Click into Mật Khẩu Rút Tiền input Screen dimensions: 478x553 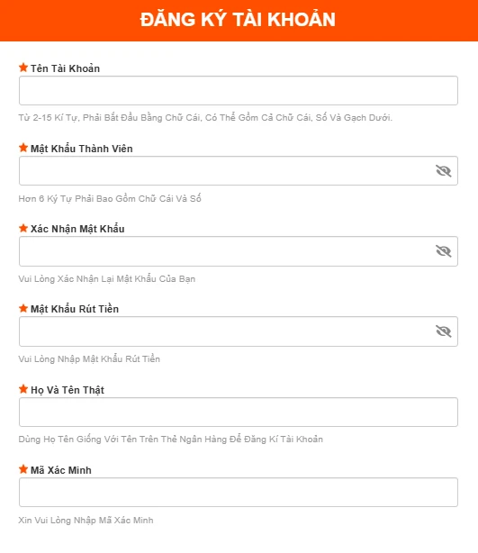pyautogui.click(x=239, y=331)
